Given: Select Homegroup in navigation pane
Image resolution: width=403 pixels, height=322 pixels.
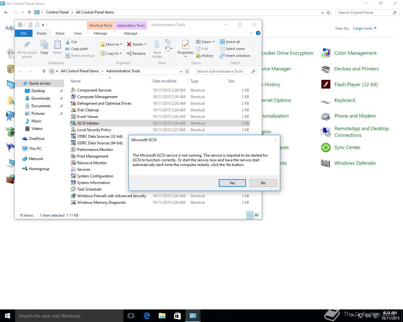Looking at the screenshot, I should (39, 169).
